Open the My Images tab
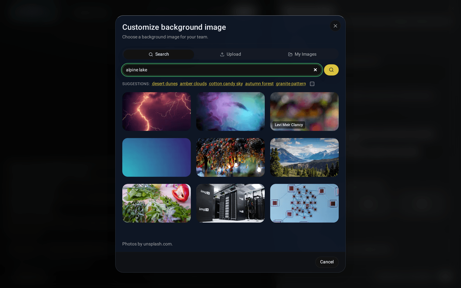Screen dimensions: 461x288 pos(302,54)
